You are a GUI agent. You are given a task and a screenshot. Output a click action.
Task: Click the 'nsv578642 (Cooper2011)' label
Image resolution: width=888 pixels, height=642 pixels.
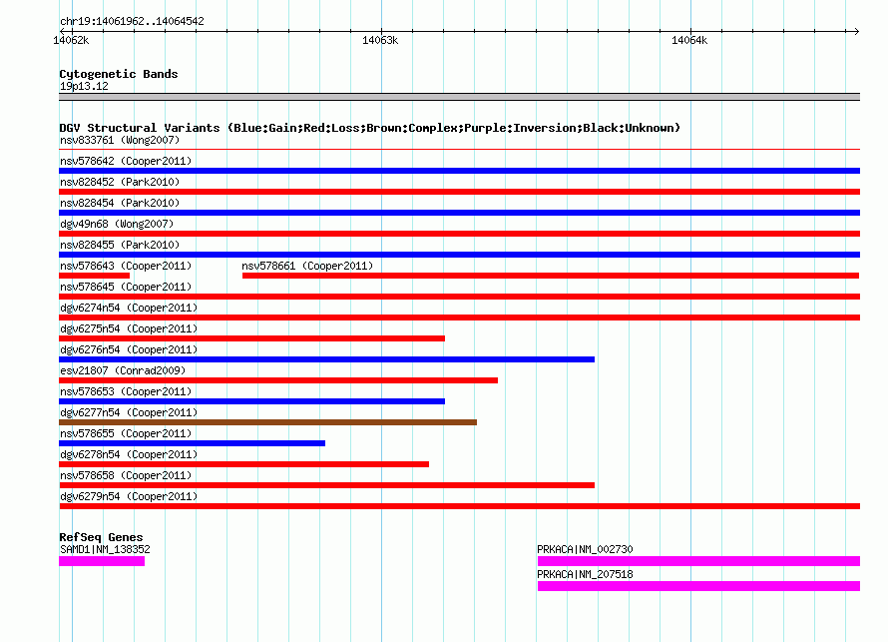[x=126, y=161]
